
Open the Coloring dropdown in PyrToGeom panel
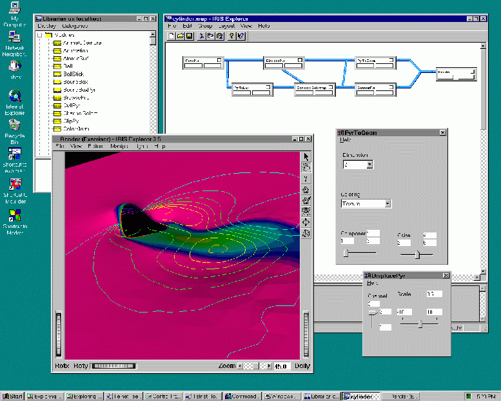click(x=388, y=203)
